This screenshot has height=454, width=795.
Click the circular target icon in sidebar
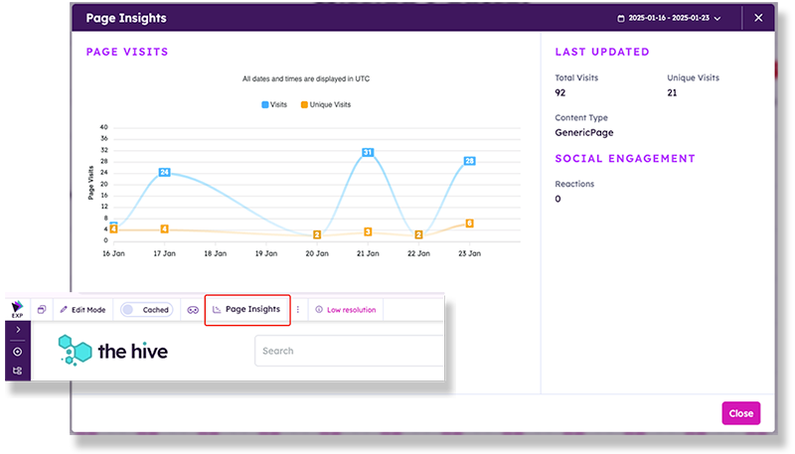tap(18, 352)
